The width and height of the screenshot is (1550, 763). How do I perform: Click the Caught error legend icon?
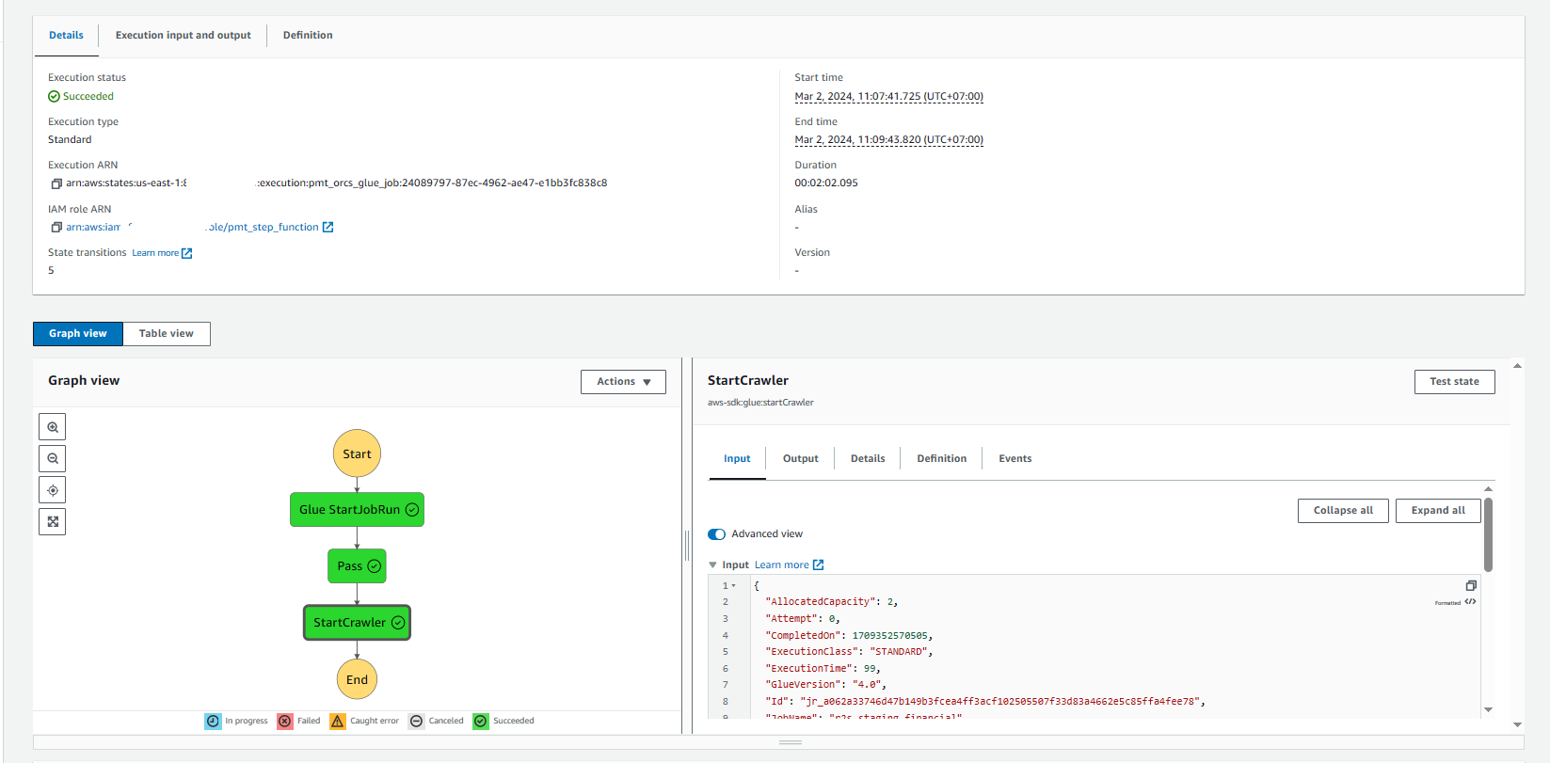coord(338,722)
